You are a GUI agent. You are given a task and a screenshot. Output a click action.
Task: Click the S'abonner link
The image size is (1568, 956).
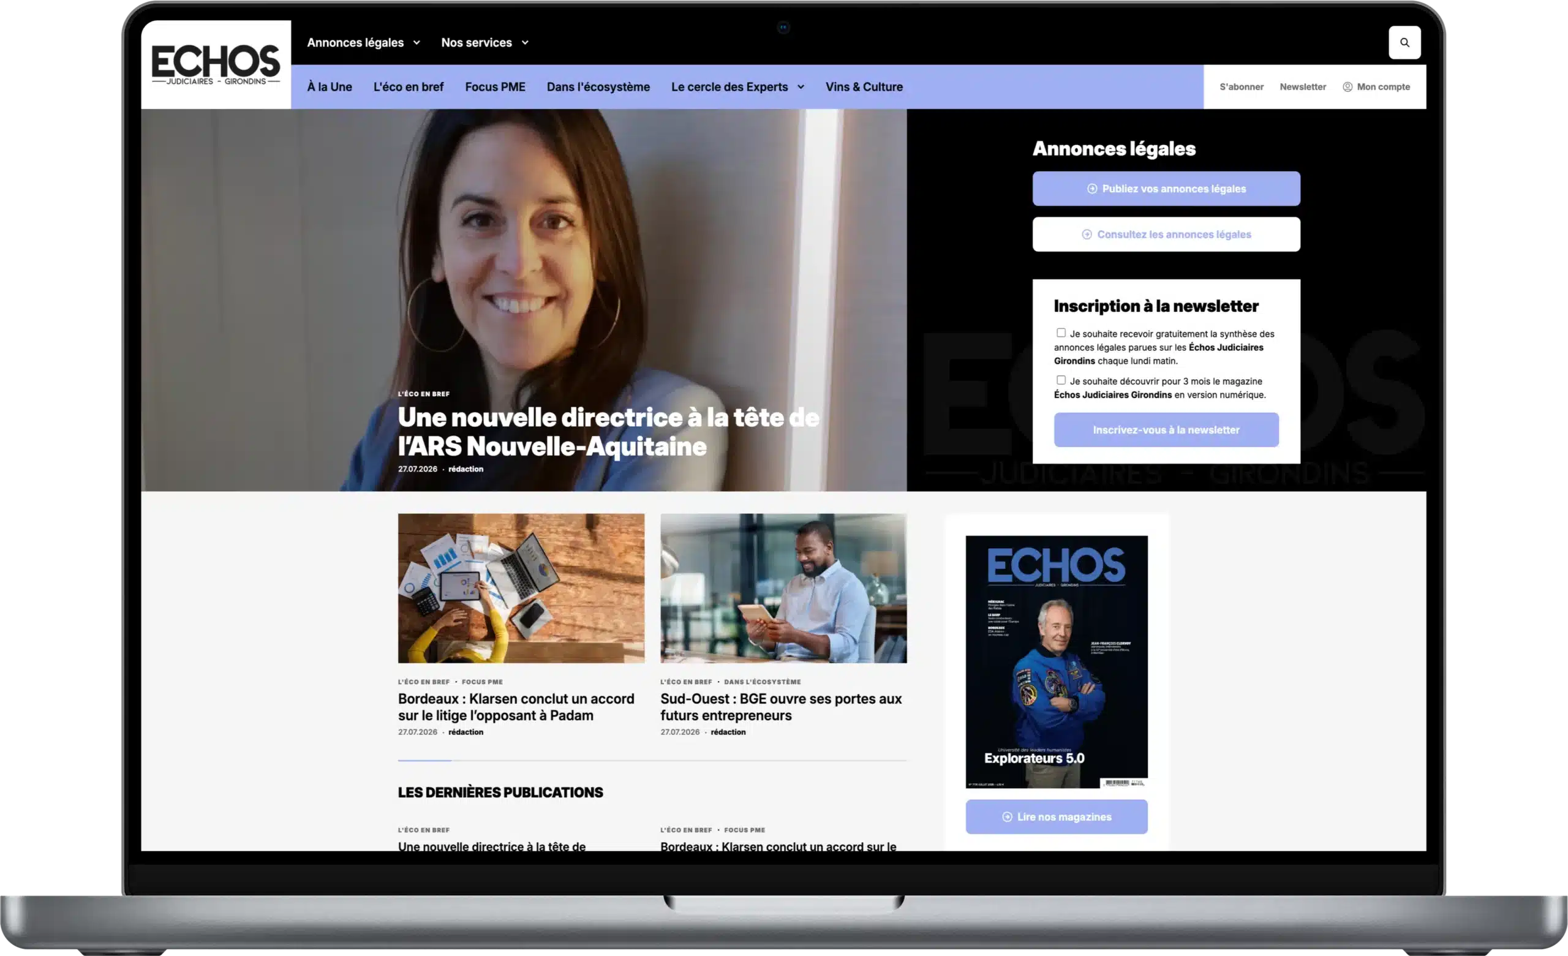click(x=1242, y=86)
